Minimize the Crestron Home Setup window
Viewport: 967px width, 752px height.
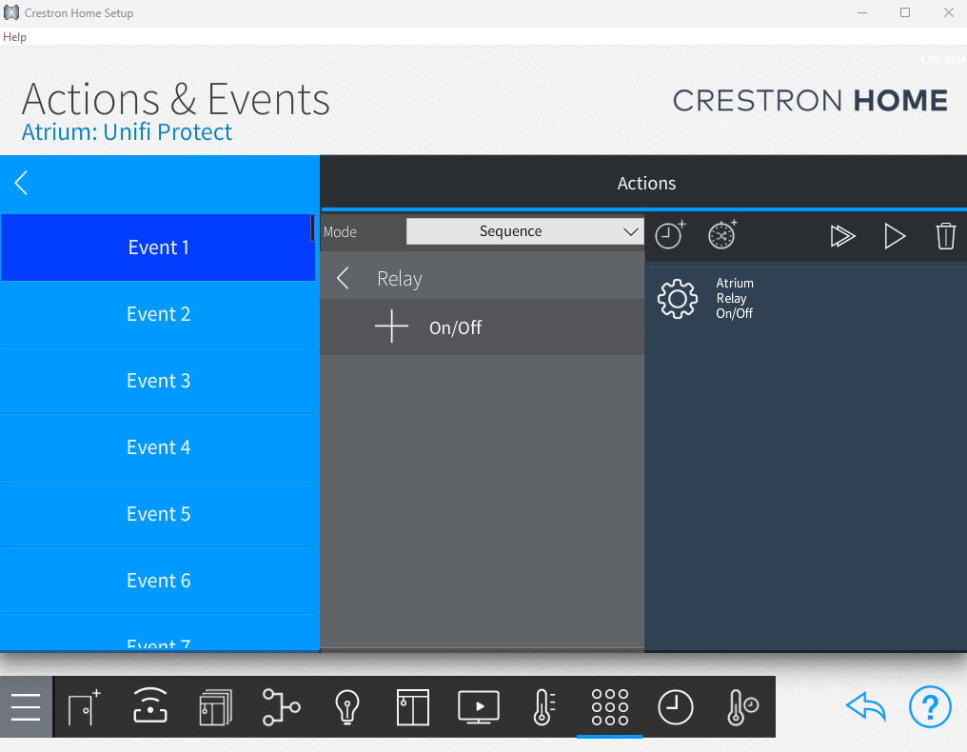point(862,13)
